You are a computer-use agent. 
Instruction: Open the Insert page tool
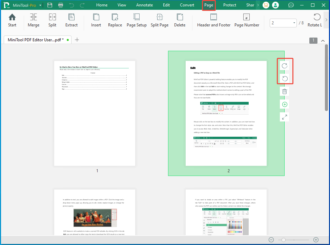tap(96, 20)
